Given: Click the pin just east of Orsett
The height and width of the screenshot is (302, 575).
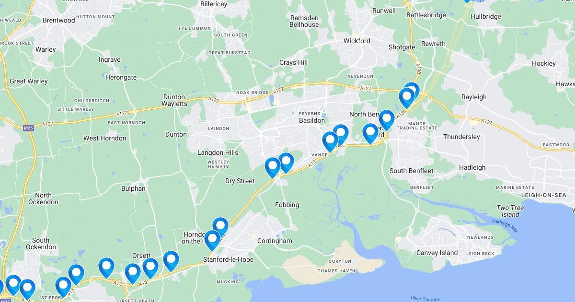Looking at the screenshot, I should click(171, 261).
